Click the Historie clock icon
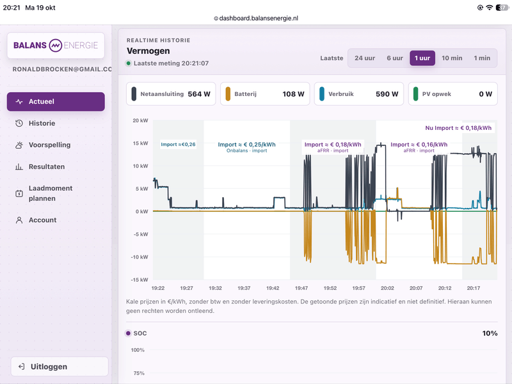The height and width of the screenshot is (384, 512). coord(19,124)
